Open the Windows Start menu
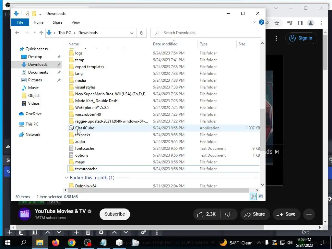 coord(8,243)
